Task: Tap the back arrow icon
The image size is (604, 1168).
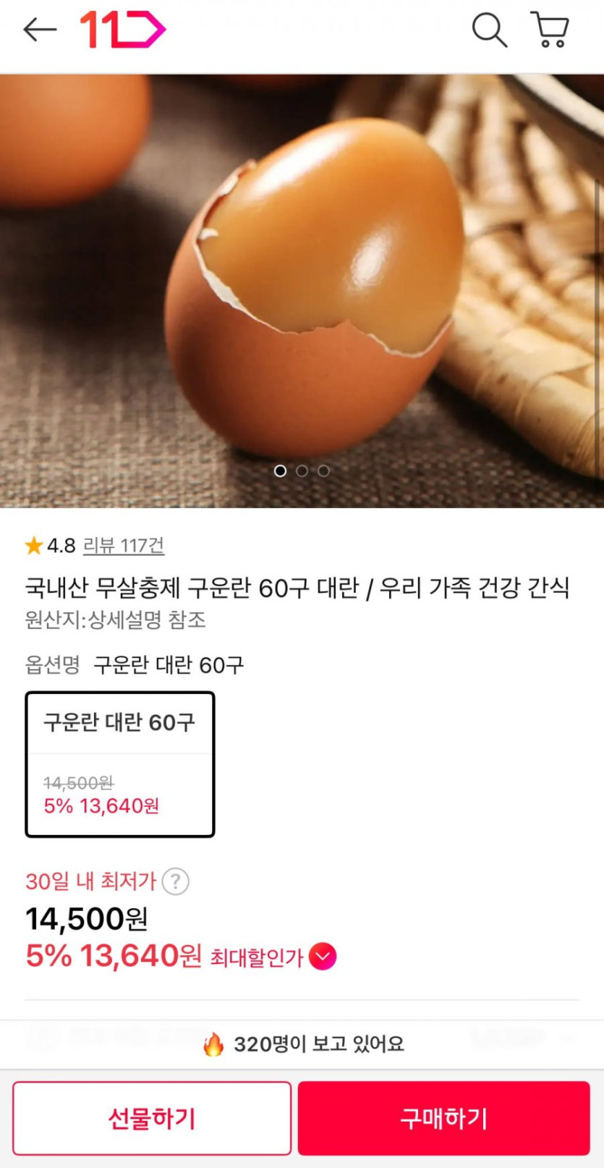Action: coord(40,30)
